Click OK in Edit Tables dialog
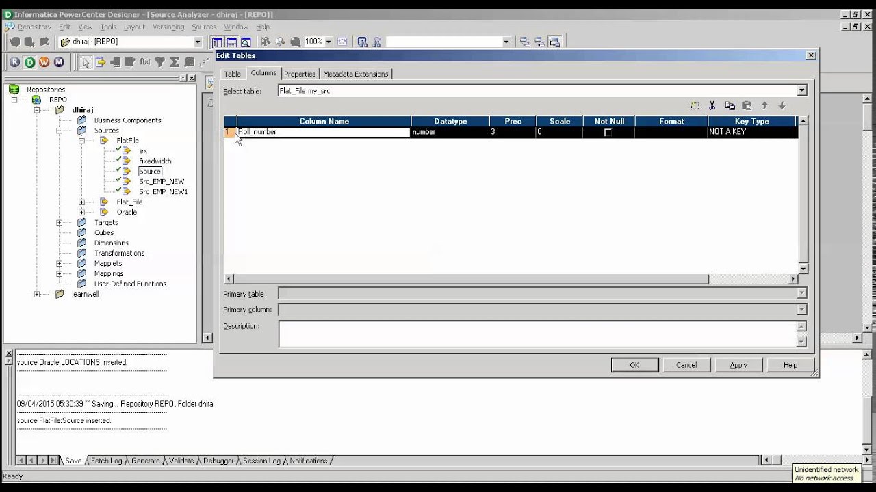This screenshot has height=492, width=876. tap(634, 365)
